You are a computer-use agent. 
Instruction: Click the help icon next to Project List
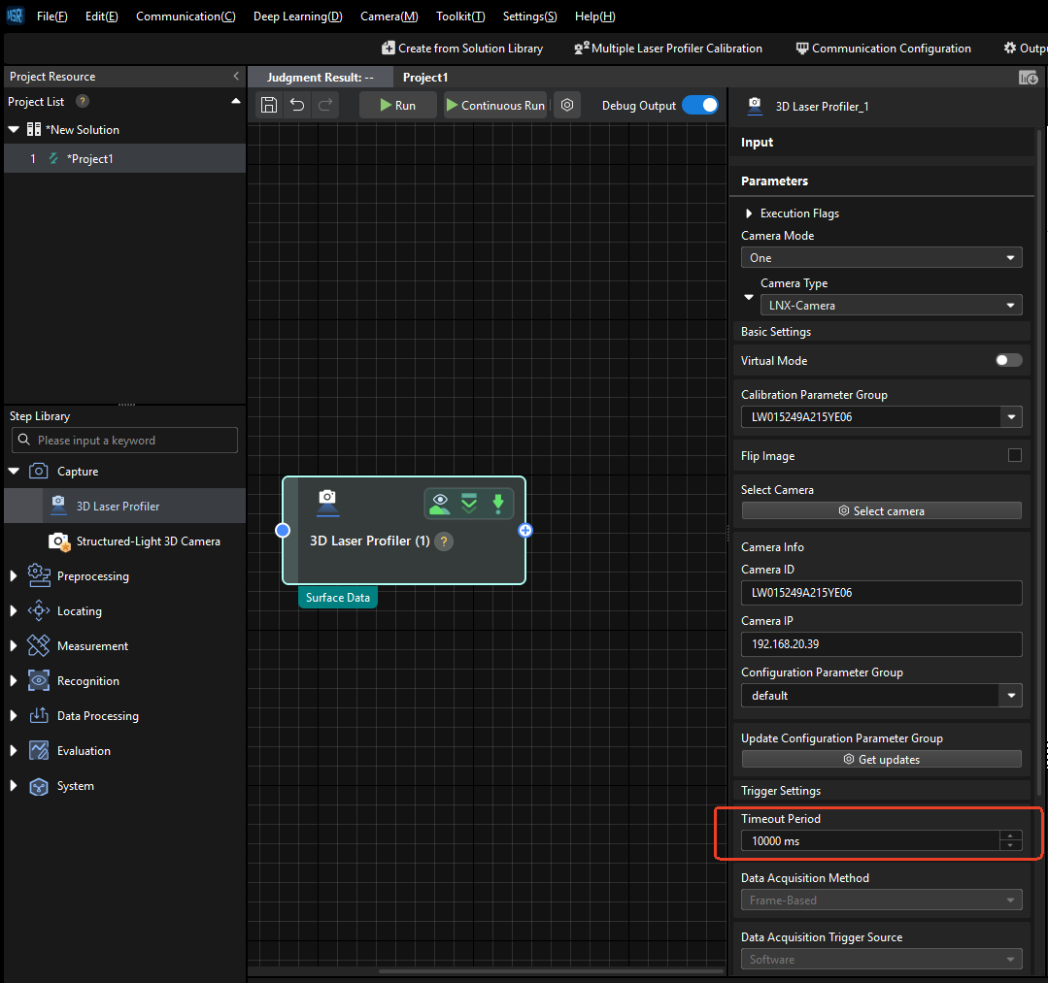point(83,101)
